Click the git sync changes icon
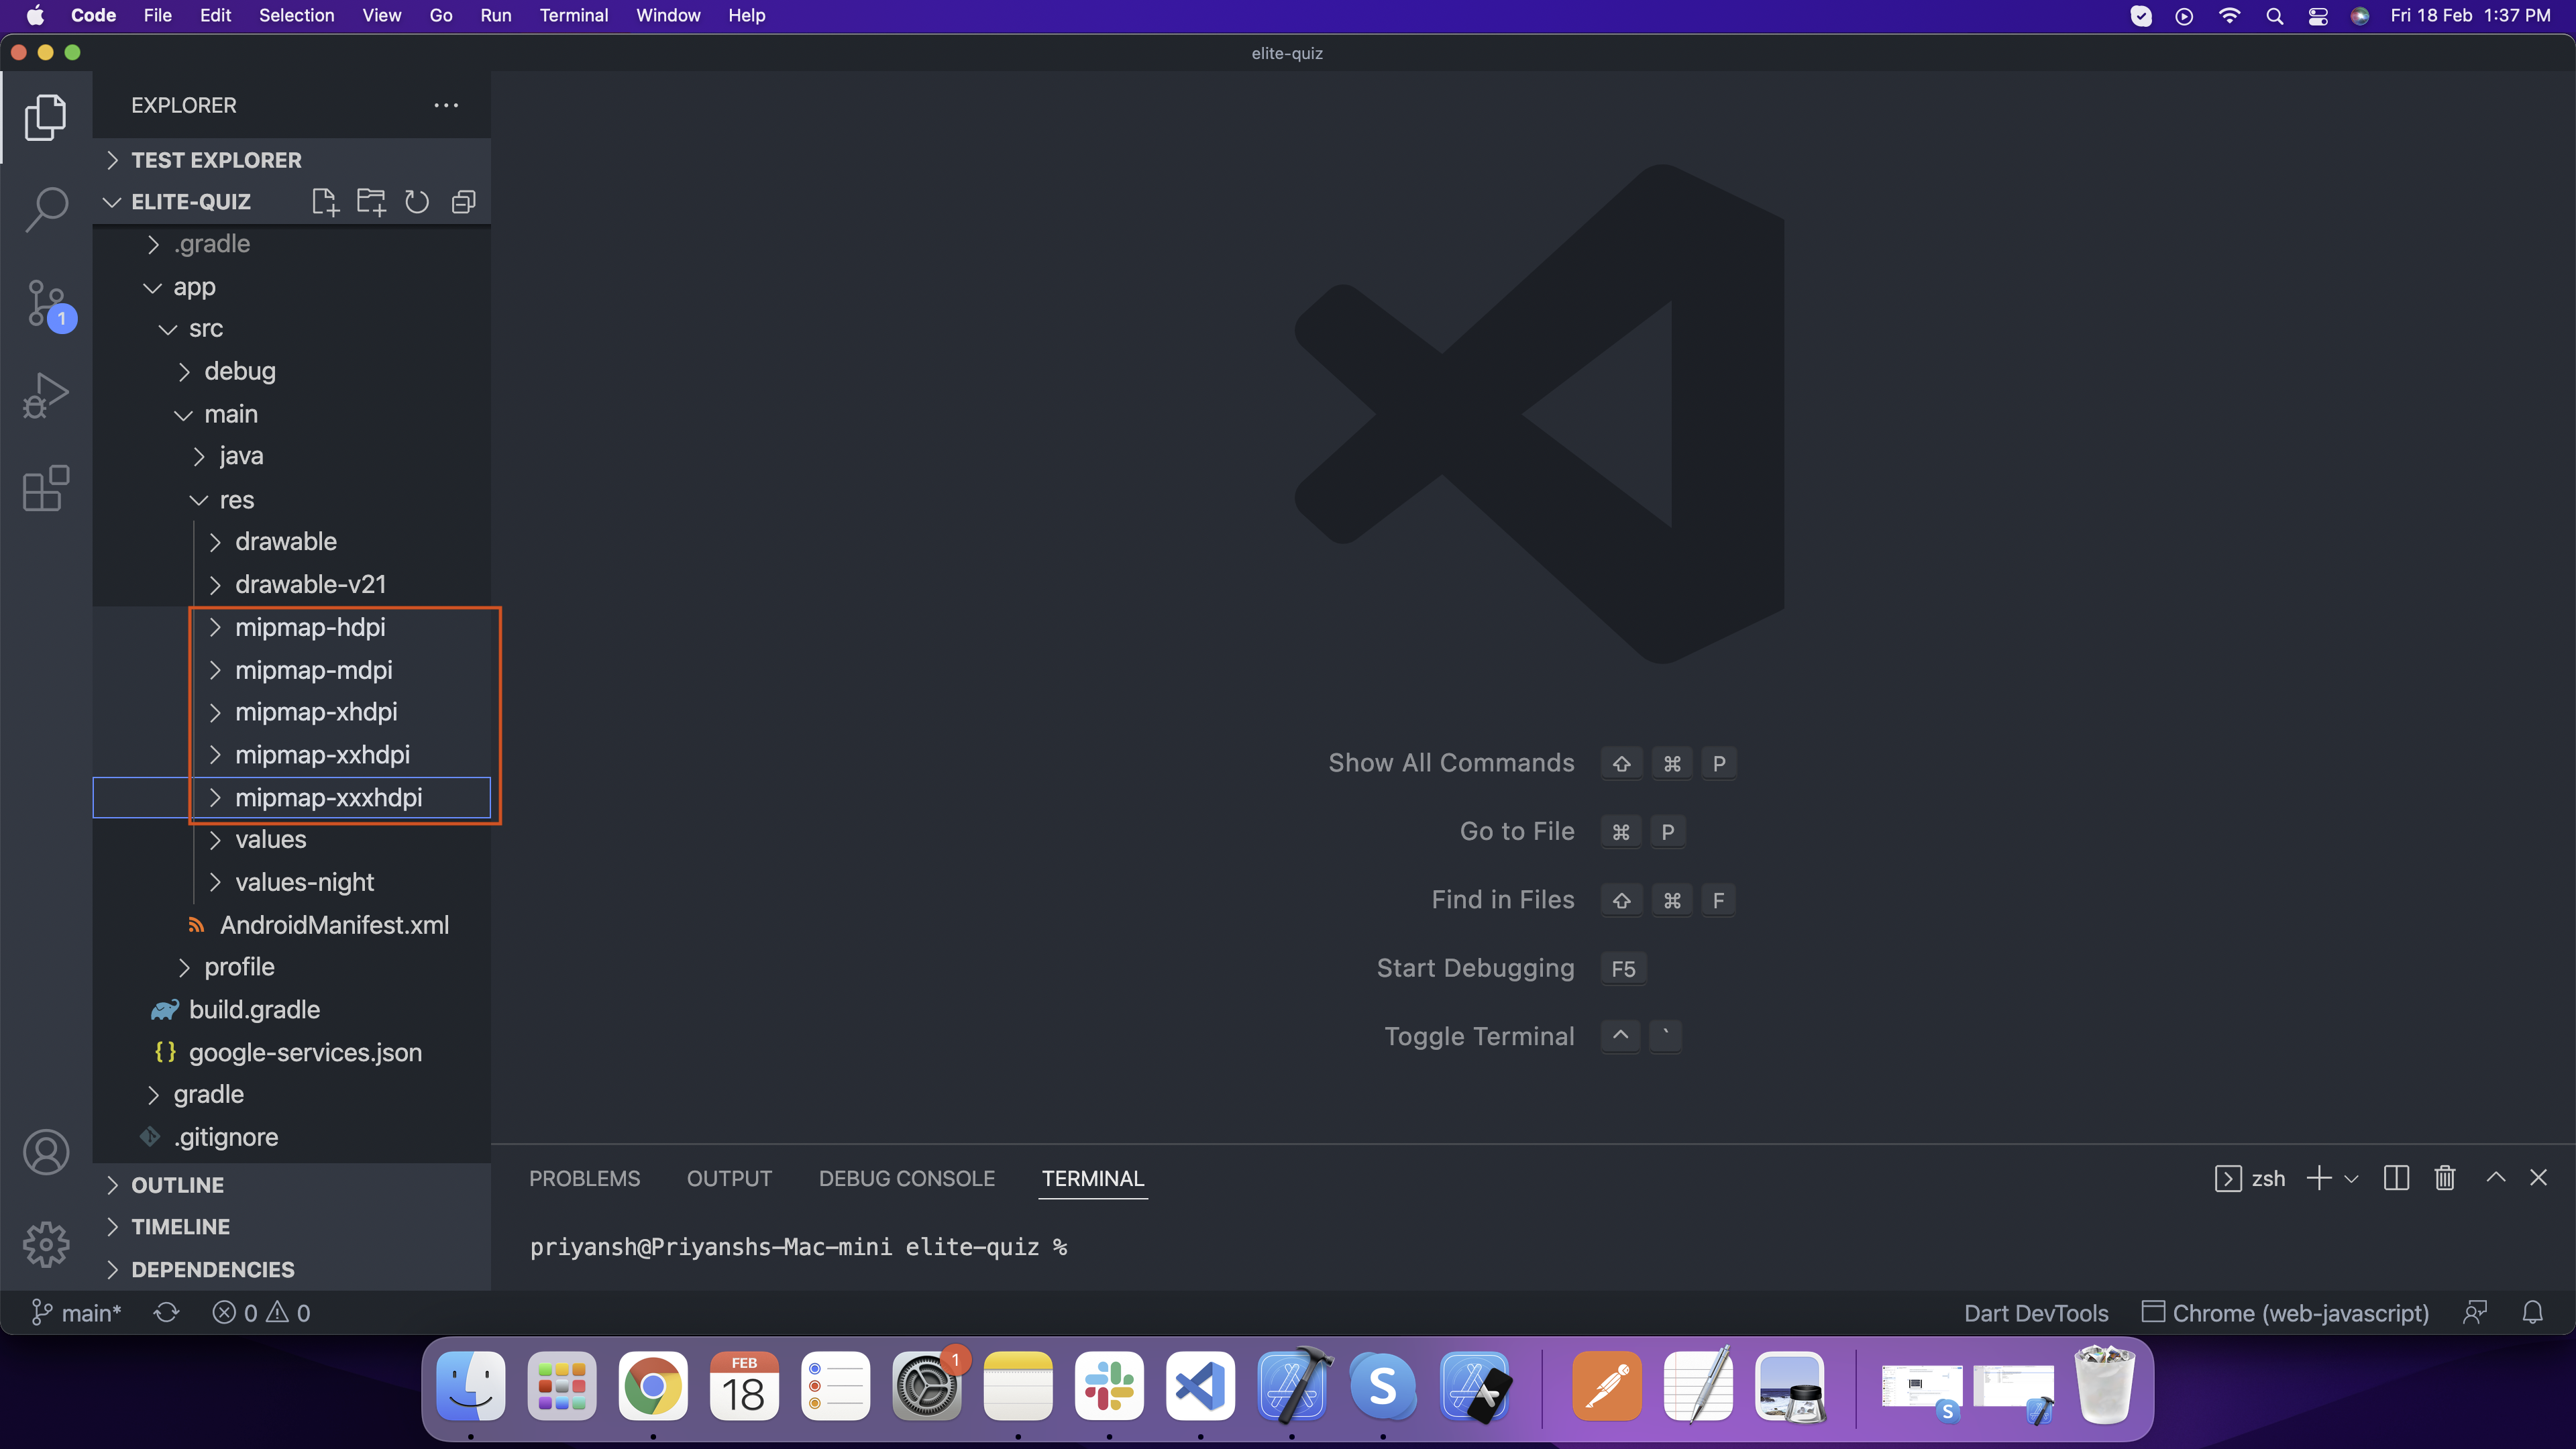 click(166, 1312)
